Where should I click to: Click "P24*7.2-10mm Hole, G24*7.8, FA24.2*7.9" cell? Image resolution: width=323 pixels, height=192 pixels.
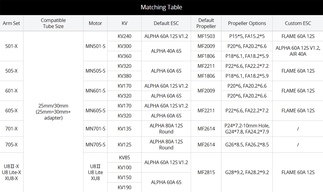[x=247, y=129]
